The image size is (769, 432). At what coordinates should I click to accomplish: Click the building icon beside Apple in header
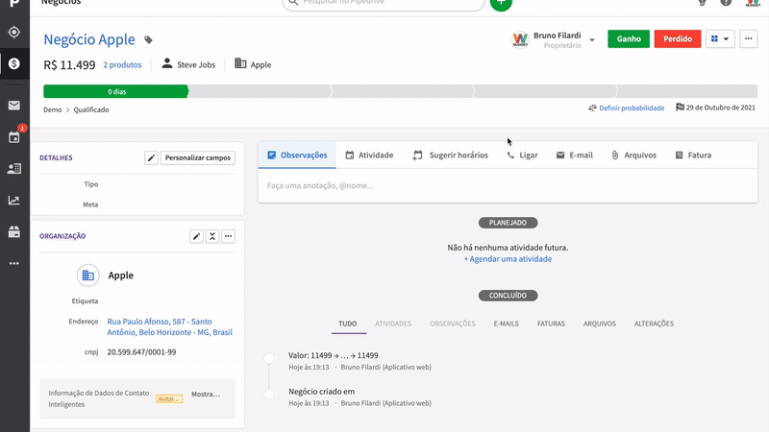tap(240, 63)
